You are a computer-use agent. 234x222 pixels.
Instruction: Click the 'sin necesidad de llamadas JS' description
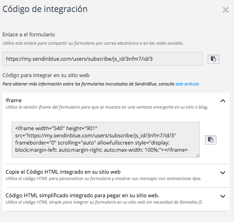coord(104,202)
